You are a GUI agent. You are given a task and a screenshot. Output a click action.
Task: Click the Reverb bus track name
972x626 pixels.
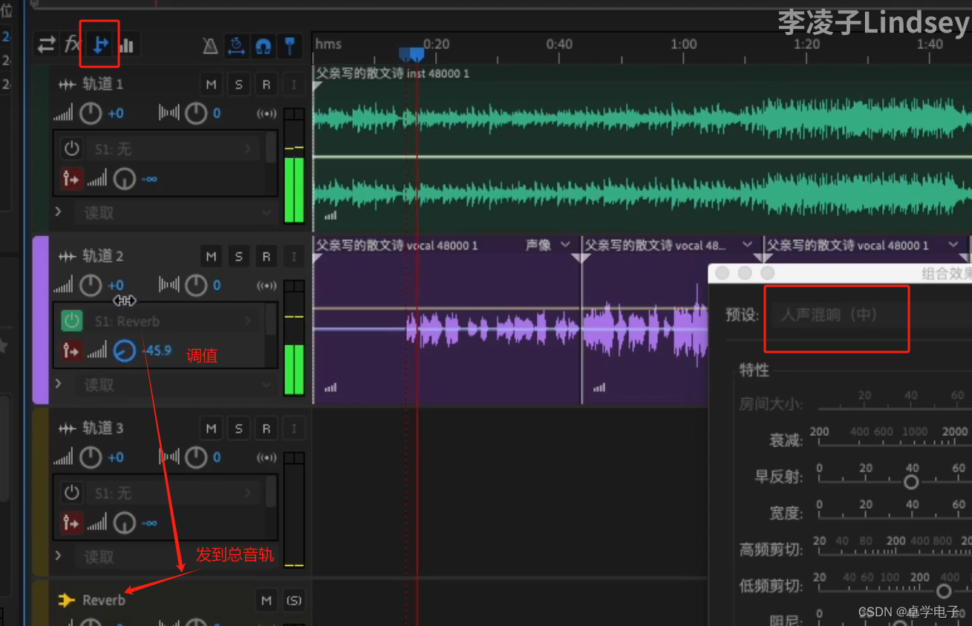(104, 600)
